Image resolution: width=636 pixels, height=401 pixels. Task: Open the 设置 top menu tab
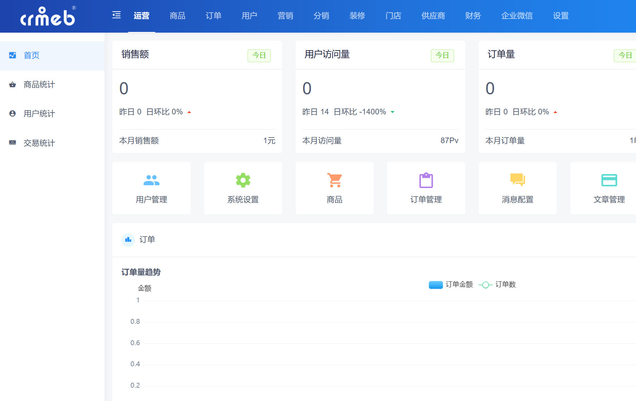pyautogui.click(x=561, y=16)
